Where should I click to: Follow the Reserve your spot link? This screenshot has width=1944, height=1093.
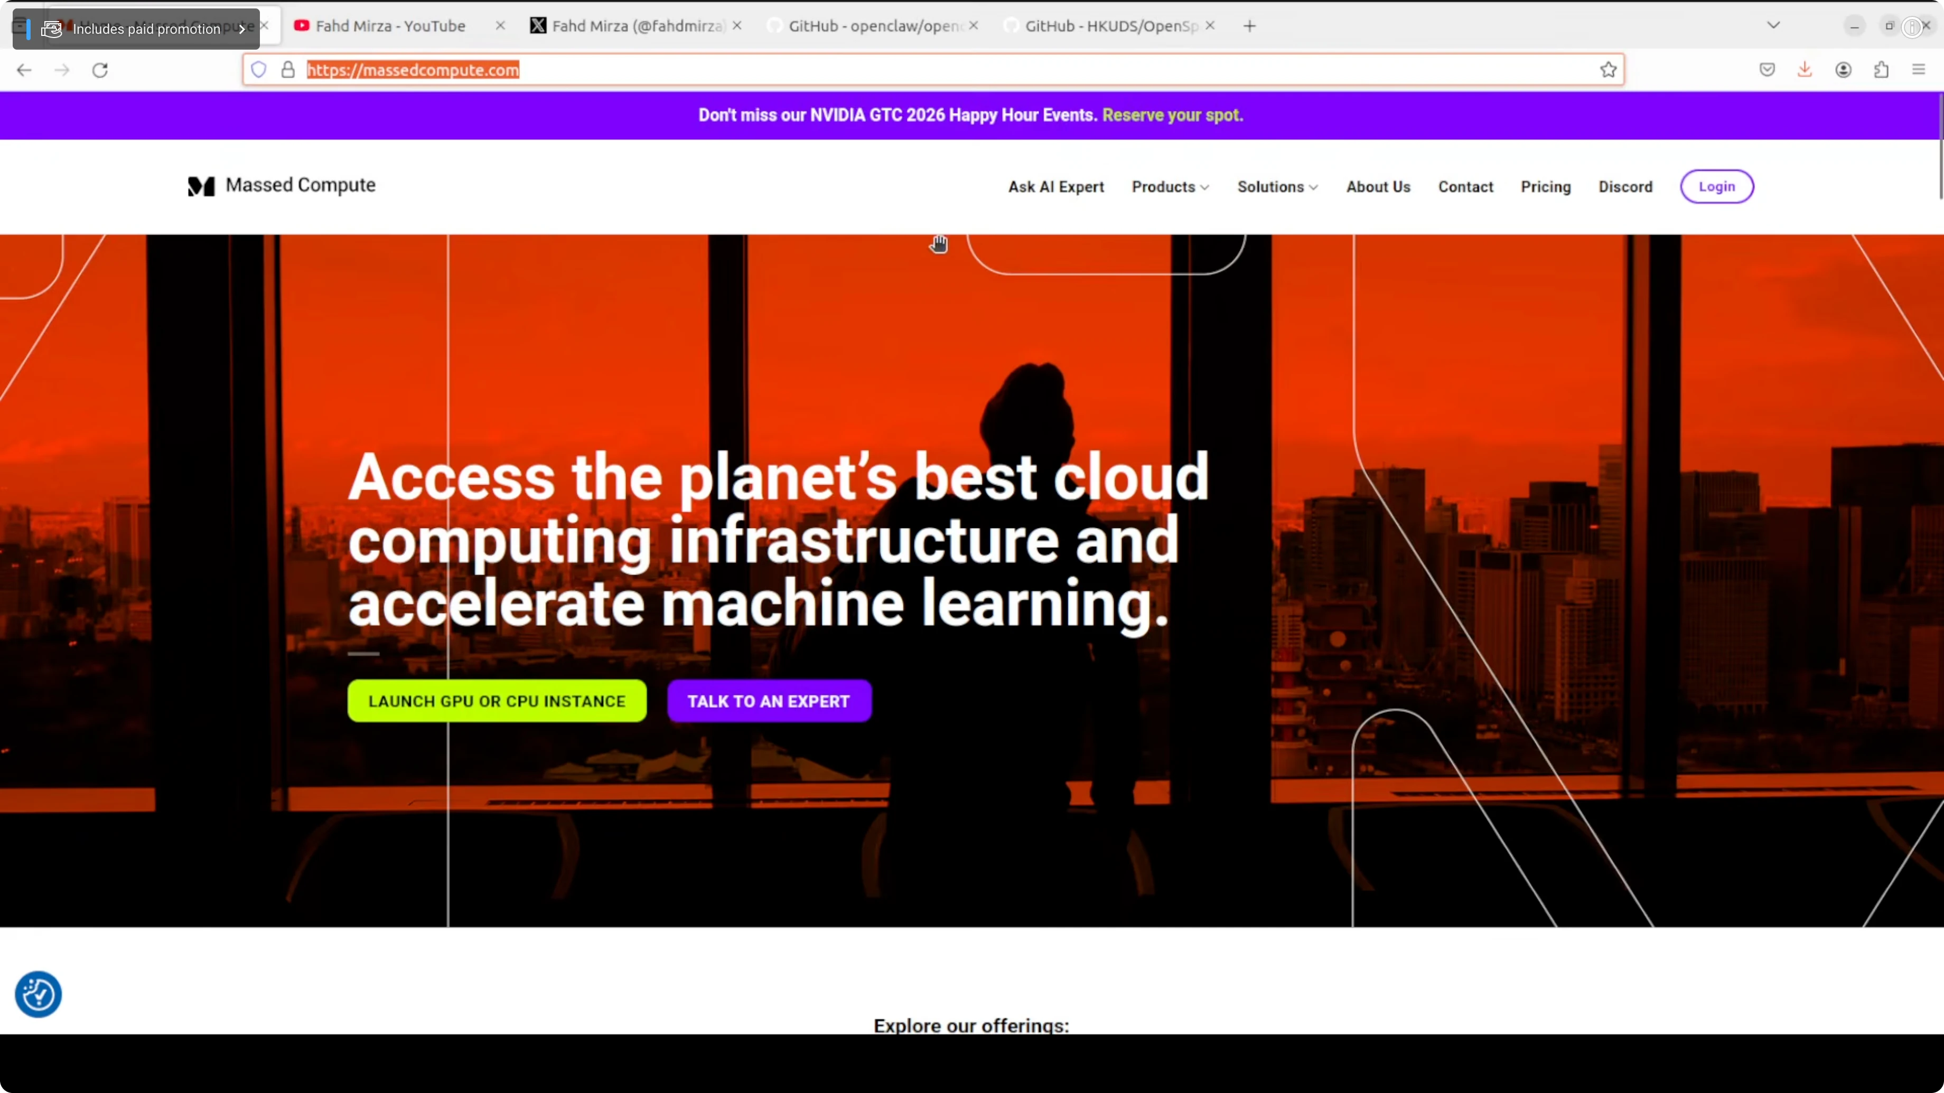(1172, 116)
